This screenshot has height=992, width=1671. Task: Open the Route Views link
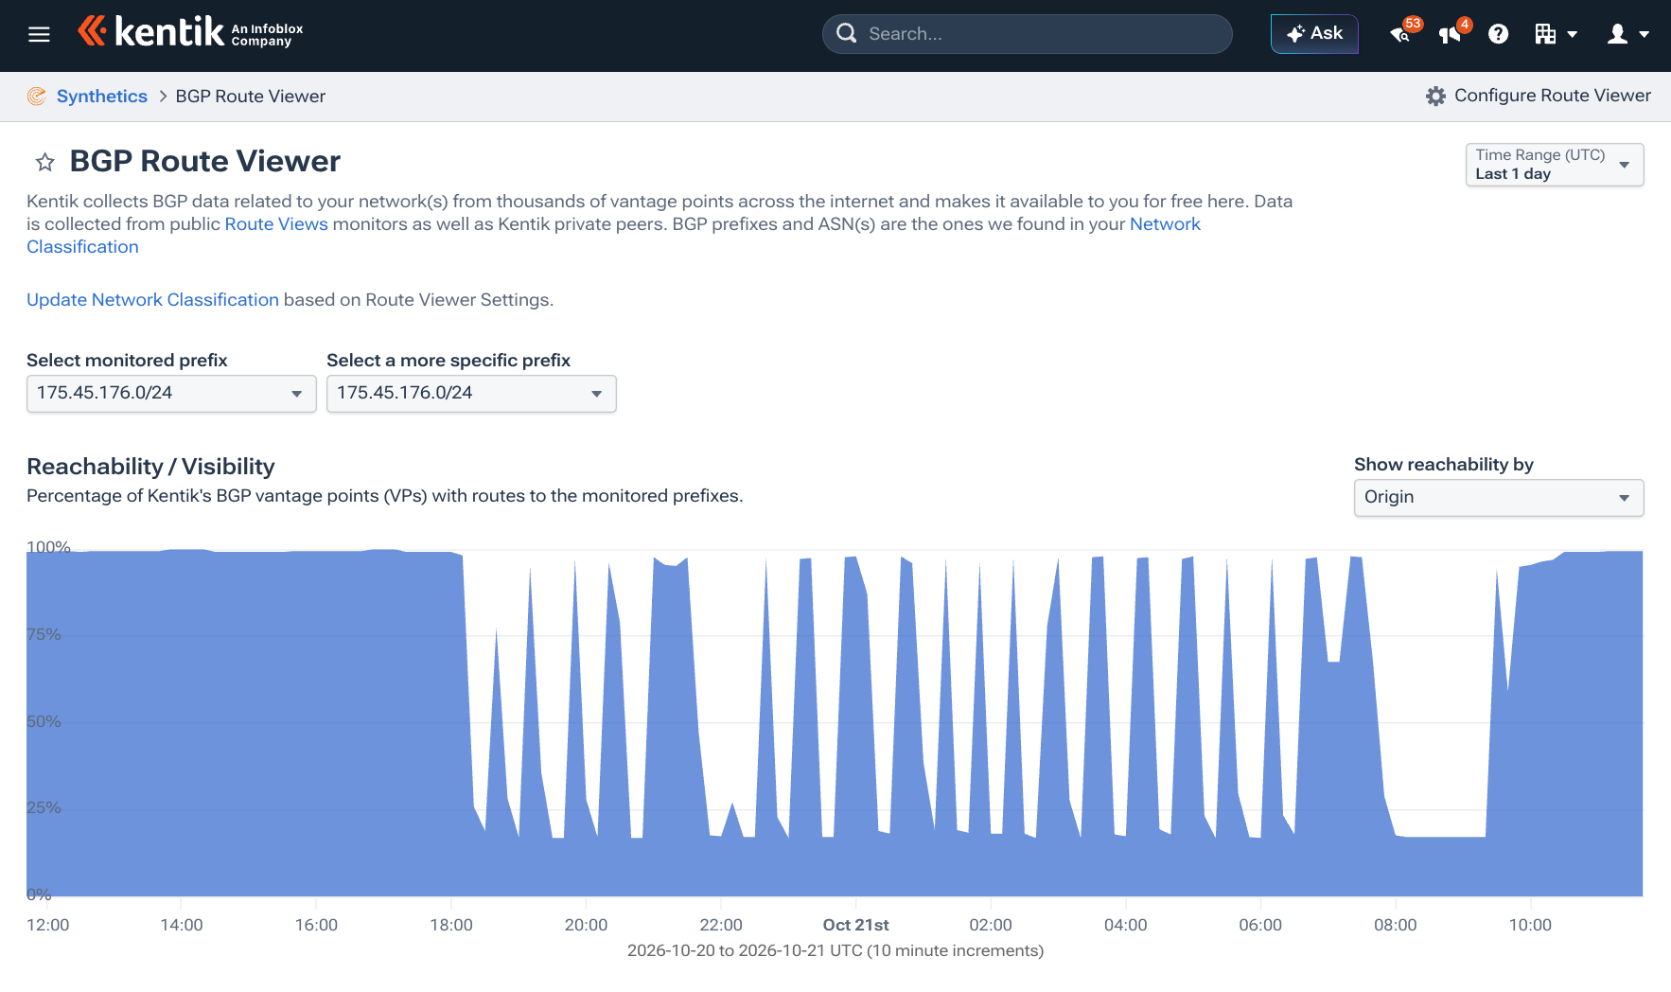click(x=276, y=224)
